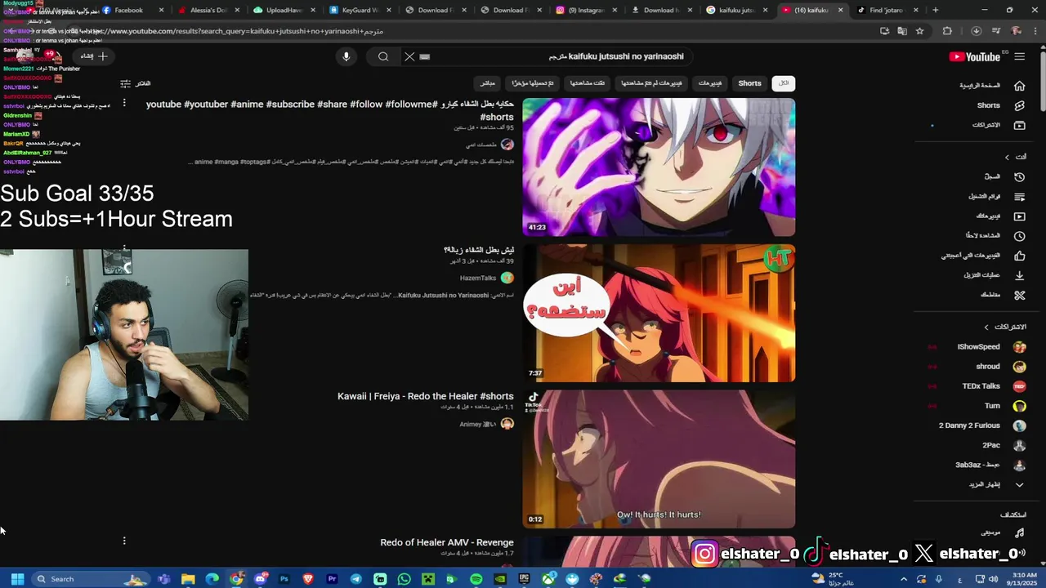
Task: Bookmark this page with the star icon
Action: tap(919, 31)
